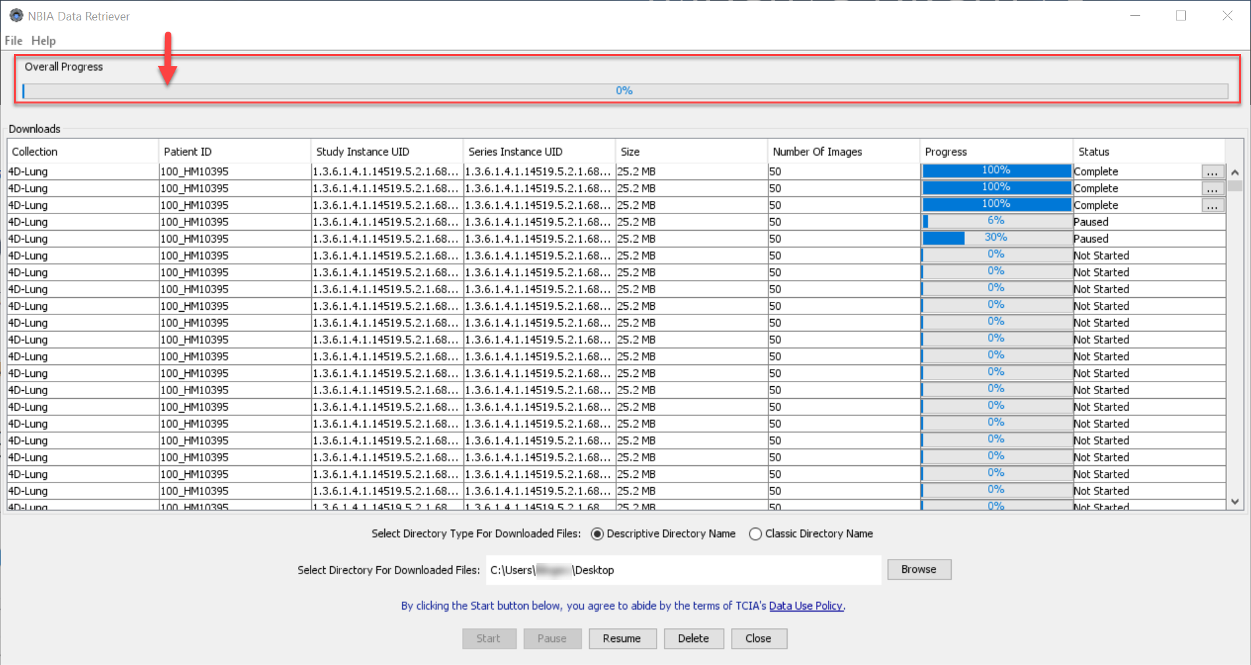Click the downloads table vertical scrollbar thumb

[x=1235, y=186]
